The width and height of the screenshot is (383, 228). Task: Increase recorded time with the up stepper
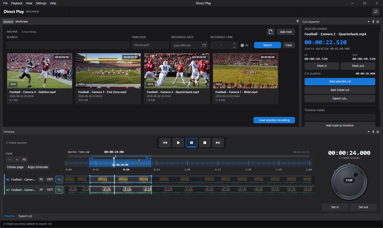pyautogui.click(x=234, y=43)
